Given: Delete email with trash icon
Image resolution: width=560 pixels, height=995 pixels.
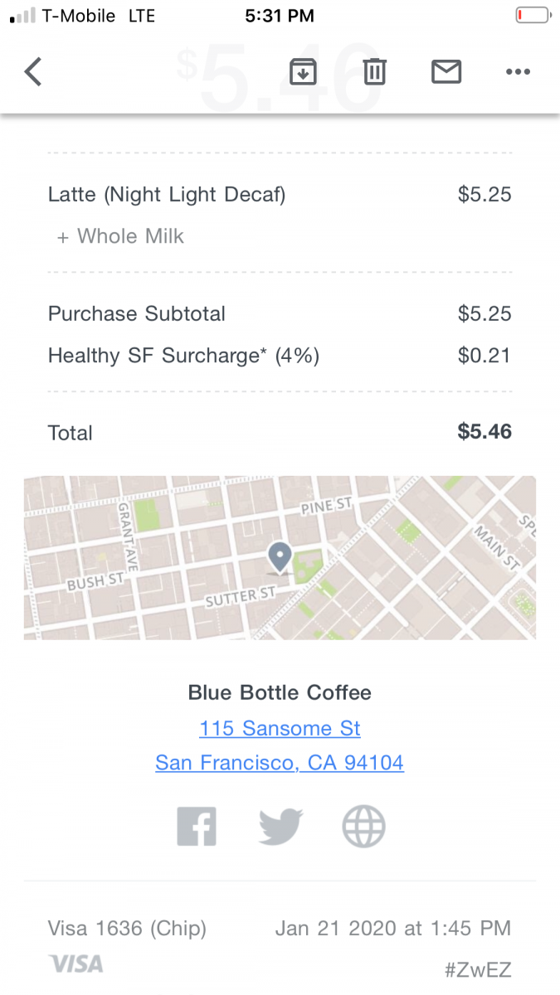Looking at the screenshot, I should point(374,72).
